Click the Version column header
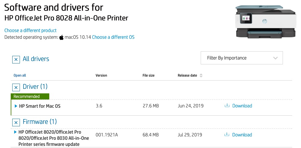The height and width of the screenshot is (148, 301). [x=101, y=75]
